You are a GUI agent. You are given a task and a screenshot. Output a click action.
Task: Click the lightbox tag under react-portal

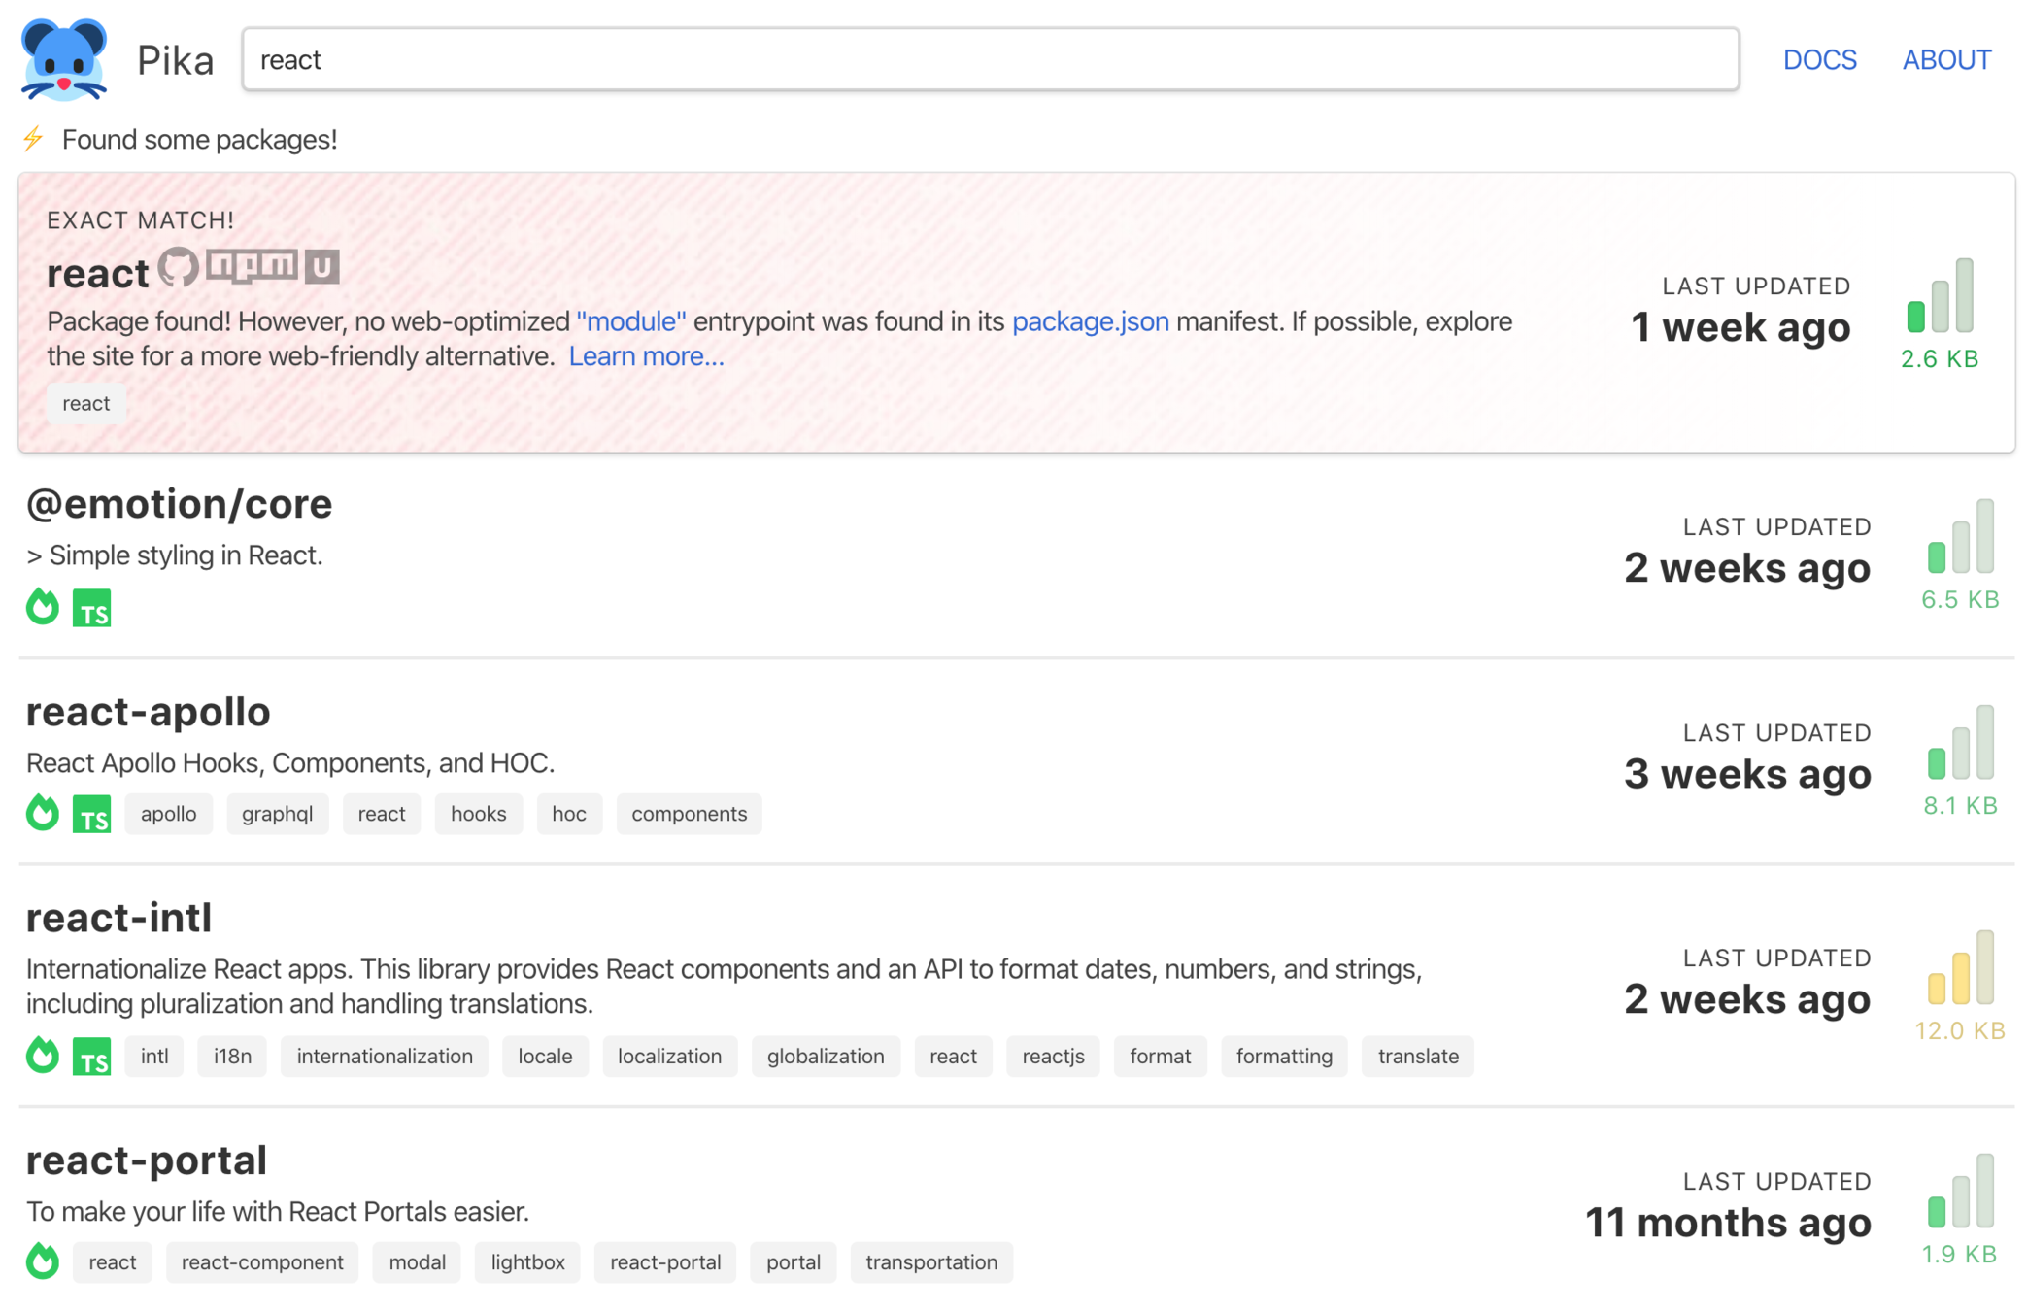(527, 1262)
